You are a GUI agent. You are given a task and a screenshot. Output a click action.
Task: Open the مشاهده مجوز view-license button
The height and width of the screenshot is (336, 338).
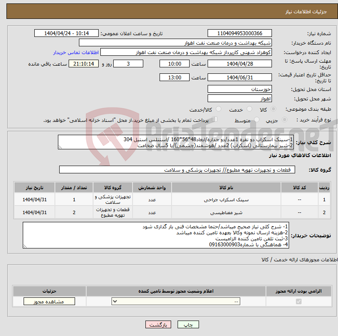(49, 302)
